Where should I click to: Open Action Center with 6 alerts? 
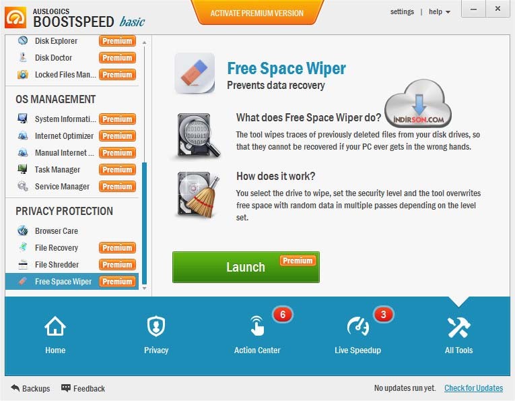(257, 335)
